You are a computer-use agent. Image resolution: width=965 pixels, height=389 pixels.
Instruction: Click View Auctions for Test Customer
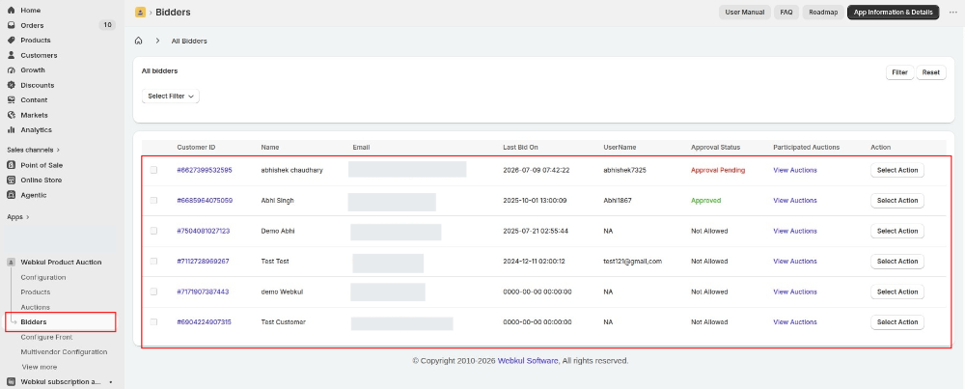click(794, 321)
